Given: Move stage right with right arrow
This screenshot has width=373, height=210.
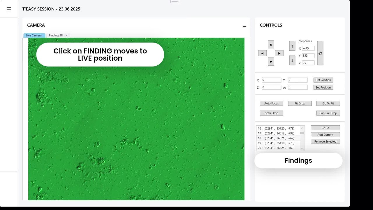Looking at the screenshot, I should point(279,53).
